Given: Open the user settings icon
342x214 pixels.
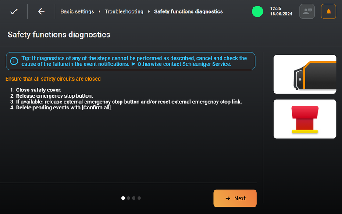Looking at the screenshot, I should [x=307, y=11].
